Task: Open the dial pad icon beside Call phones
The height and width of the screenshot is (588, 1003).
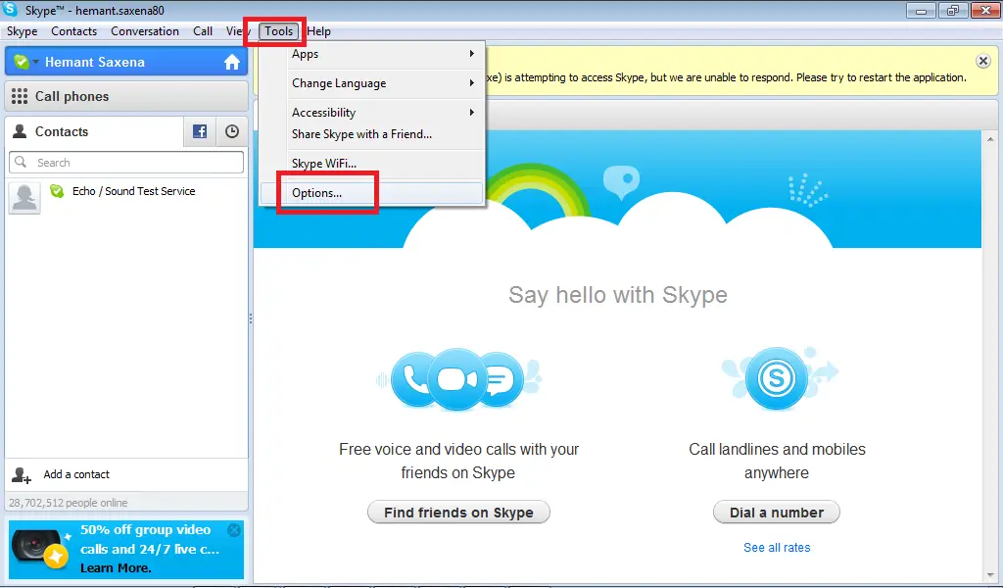Action: point(20,97)
